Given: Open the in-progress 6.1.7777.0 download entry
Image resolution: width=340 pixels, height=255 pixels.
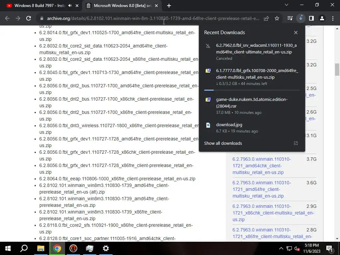Looking at the screenshot, I should [252, 77].
